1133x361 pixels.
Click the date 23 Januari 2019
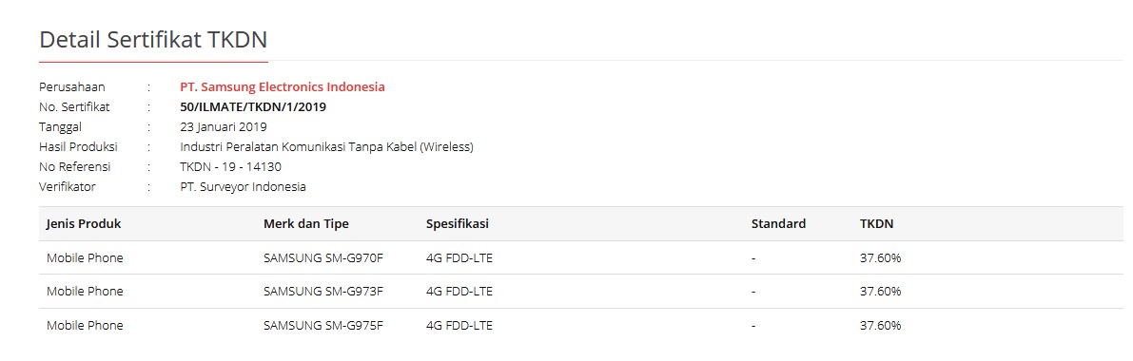(224, 127)
